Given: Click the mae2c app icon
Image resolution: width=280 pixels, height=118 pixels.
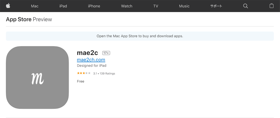Looking at the screenshot, I should click(37, 77).
